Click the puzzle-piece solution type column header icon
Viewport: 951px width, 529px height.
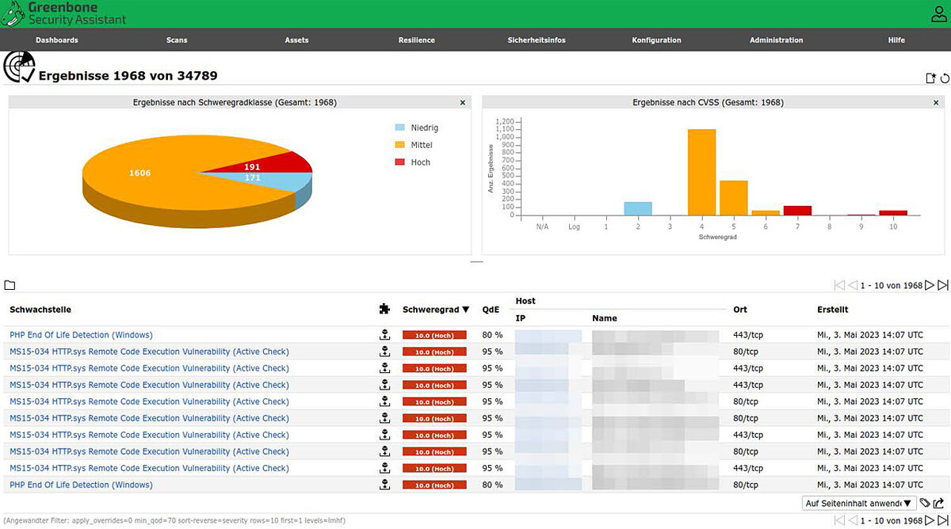[385, 309]
